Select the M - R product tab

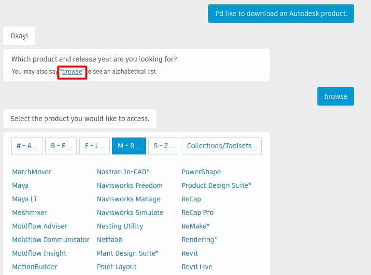click(129, 146)
